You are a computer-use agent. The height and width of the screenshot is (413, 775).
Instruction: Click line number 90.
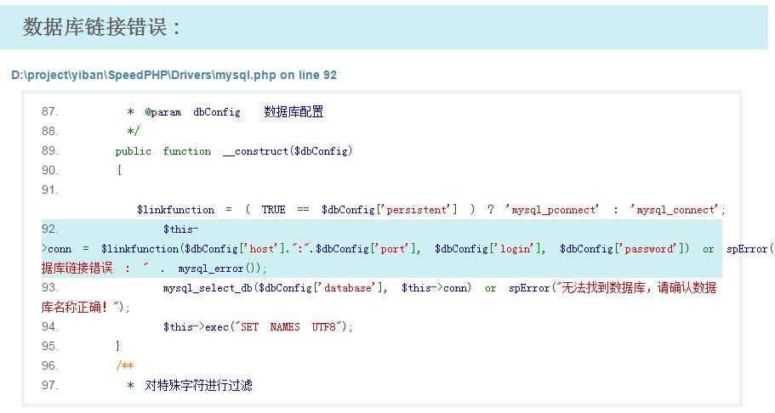point(49,170)
